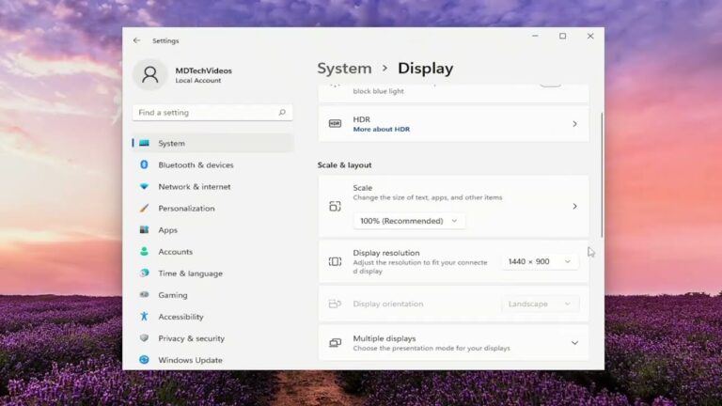Click the Personalization brush icon

pos(144,208)
